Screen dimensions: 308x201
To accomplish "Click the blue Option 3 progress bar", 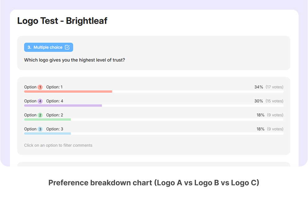I will 48,133.
